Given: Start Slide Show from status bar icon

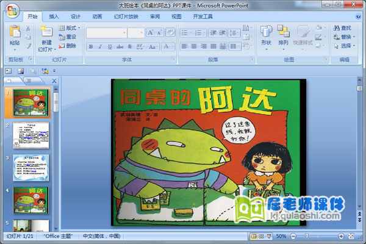Looking at the screenshot, I should (269, 236).
